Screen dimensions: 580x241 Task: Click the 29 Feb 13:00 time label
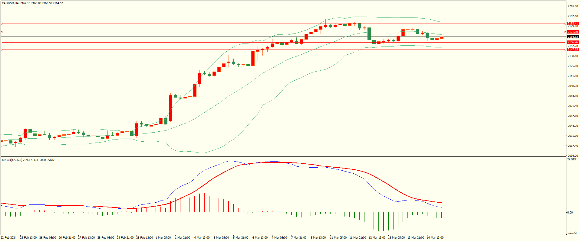click(x=145, y=238)
